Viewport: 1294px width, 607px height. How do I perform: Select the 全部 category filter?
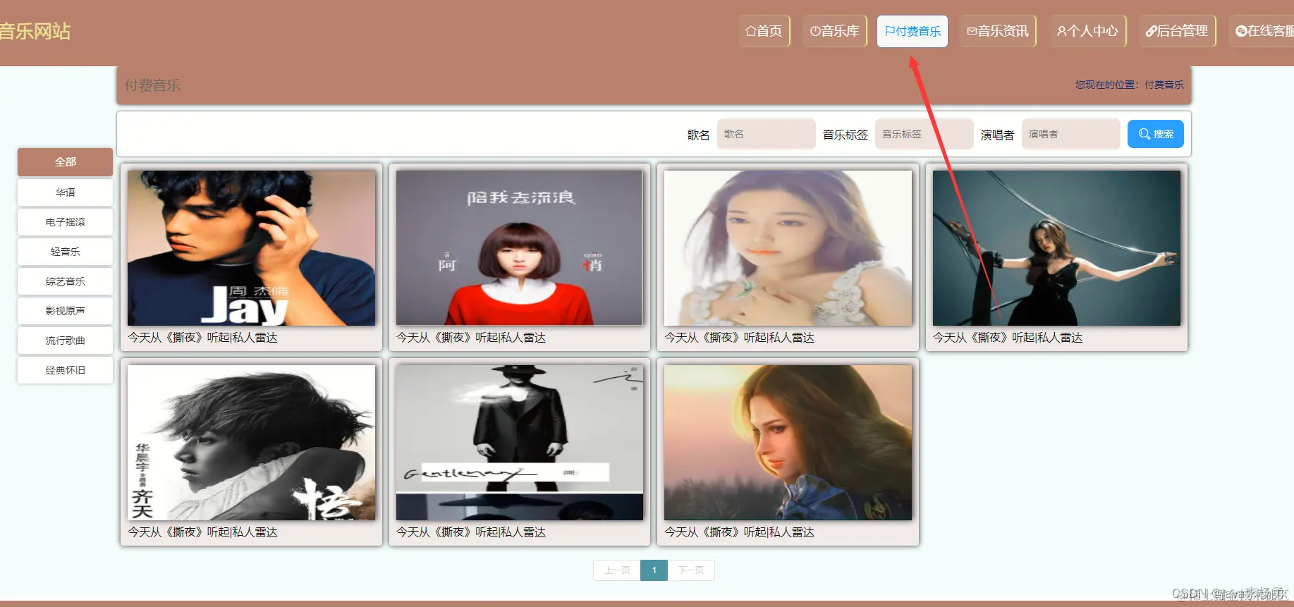pyautogui.click(x=65, y=162)
